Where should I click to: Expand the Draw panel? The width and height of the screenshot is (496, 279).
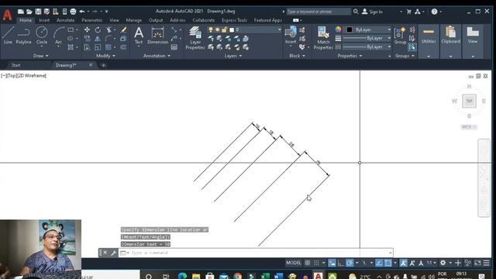coord(40,56)
